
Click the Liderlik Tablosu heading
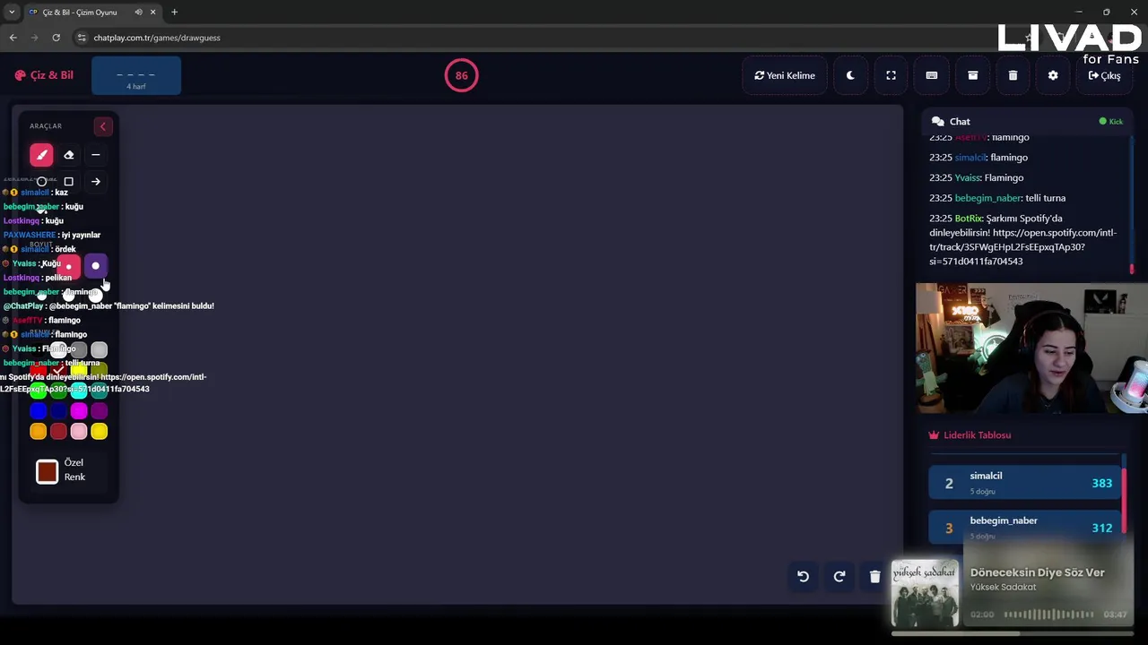coord(970,434)
